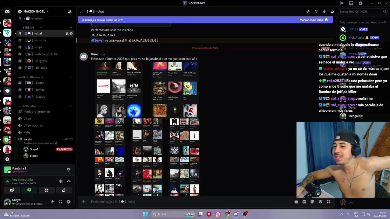The height and width of the screenshot is (219, 390).
Task: Create channel in GENERAL category plus
Action: pos(71,77)
